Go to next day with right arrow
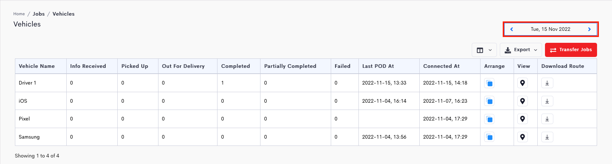This screenshot has height=164, width=612. [589, 29]
